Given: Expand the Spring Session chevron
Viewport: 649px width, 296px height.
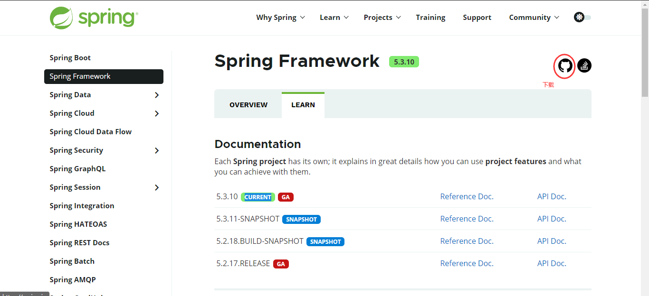Looking at the screenshot, I should pos(157,187).
